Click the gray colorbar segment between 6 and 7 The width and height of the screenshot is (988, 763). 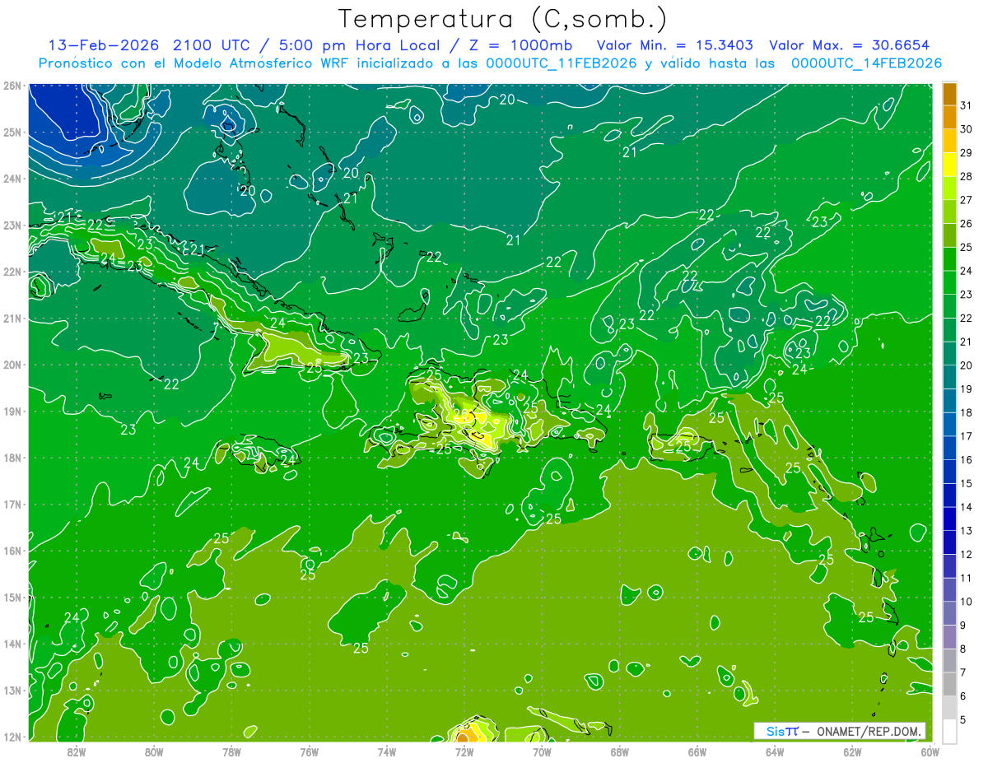click(x=949, y=684)
